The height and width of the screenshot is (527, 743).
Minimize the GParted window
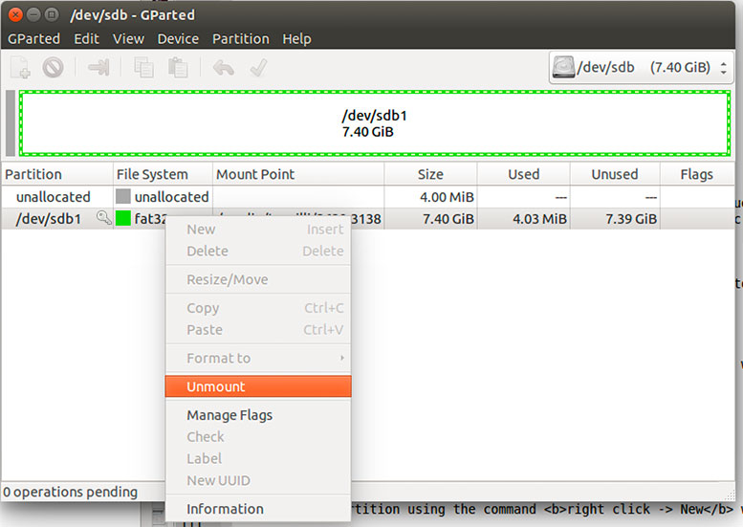pos(33,14)
